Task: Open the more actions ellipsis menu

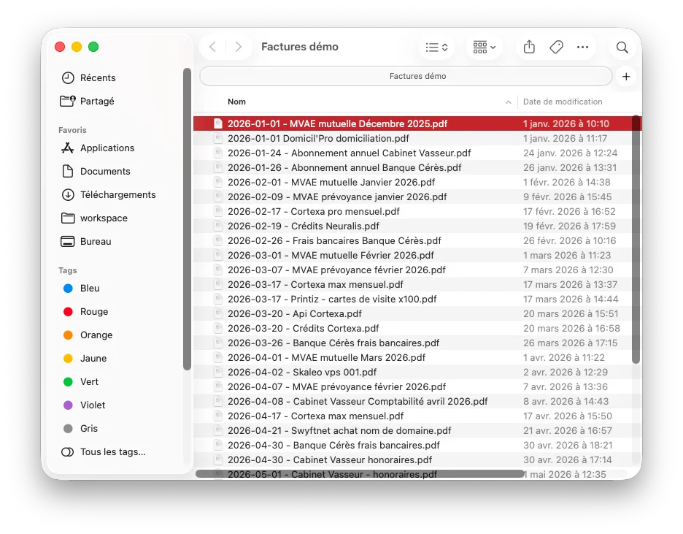Action: coord(582,47)
